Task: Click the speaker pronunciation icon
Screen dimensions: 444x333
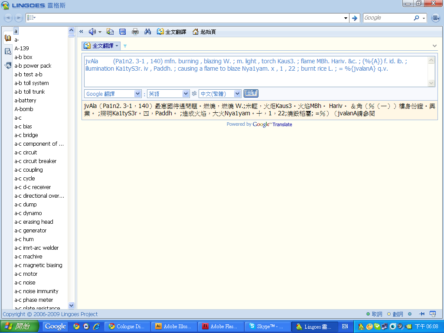Action: (x=92, y=32)
